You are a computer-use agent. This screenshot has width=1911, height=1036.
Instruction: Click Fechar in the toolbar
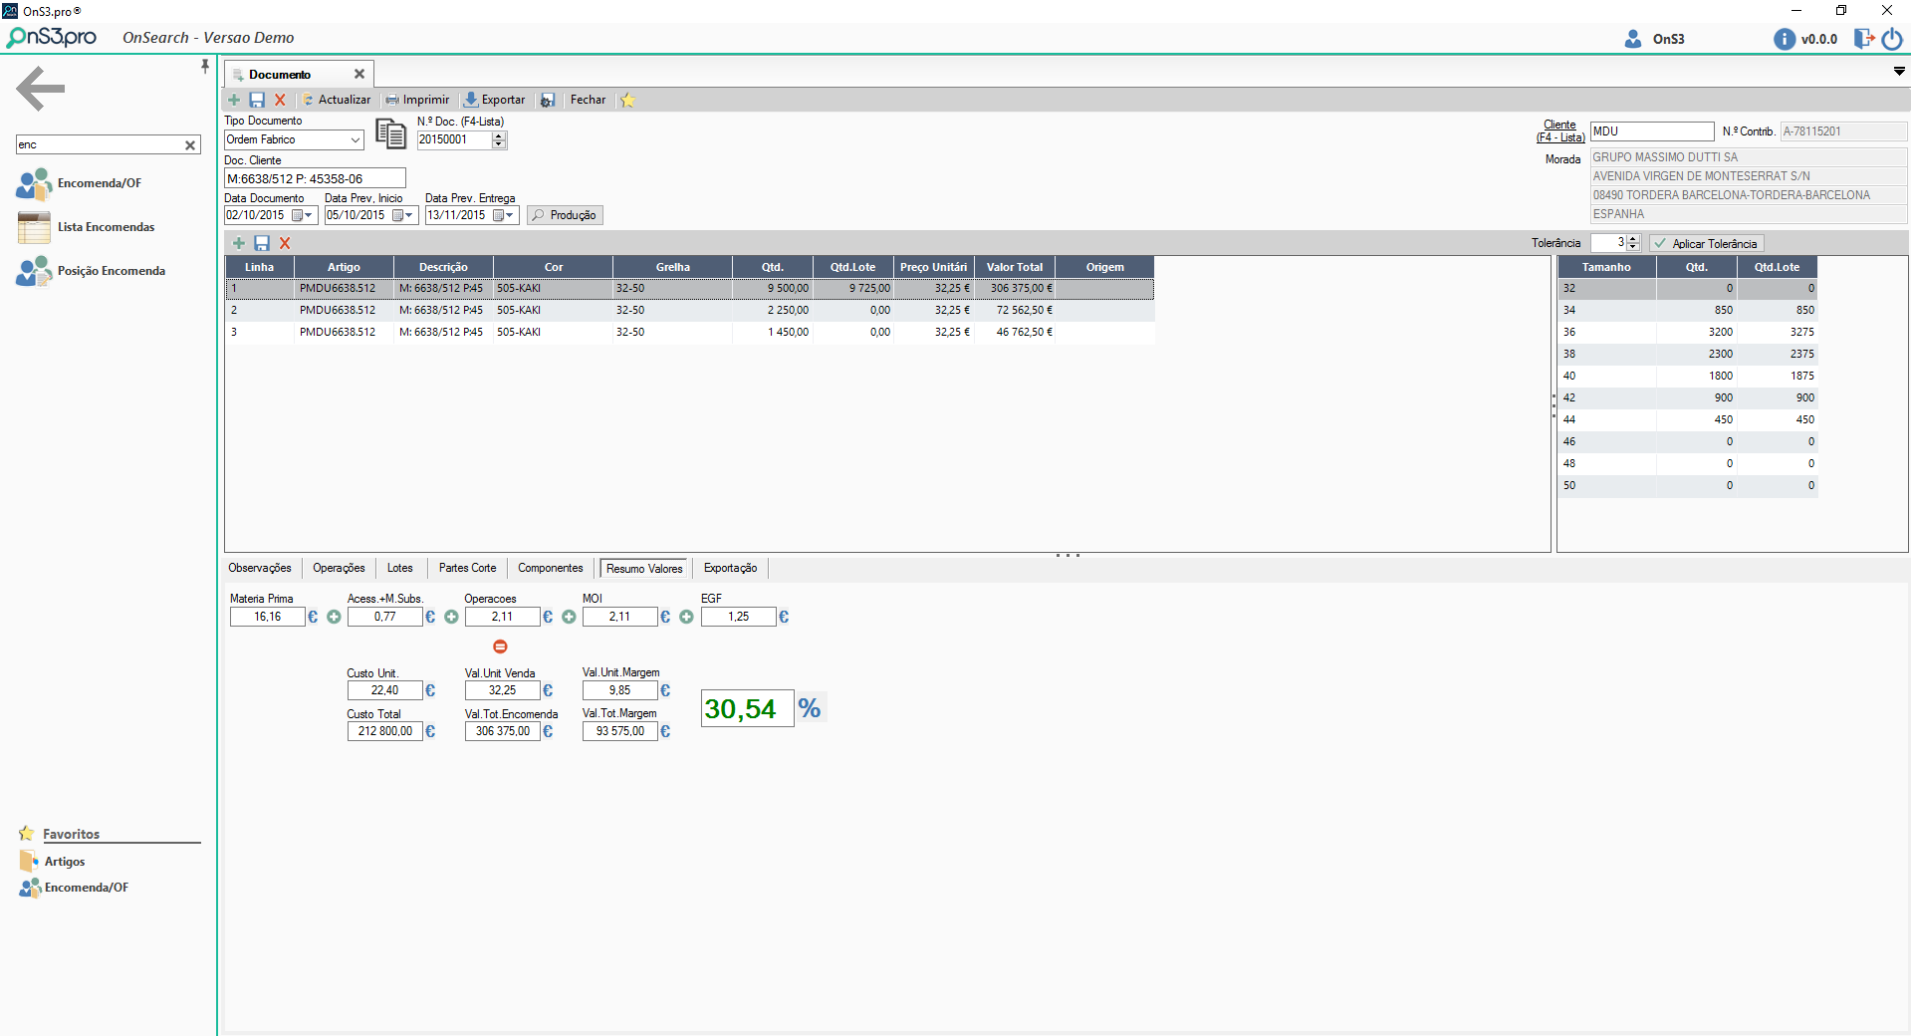[588, 100]
